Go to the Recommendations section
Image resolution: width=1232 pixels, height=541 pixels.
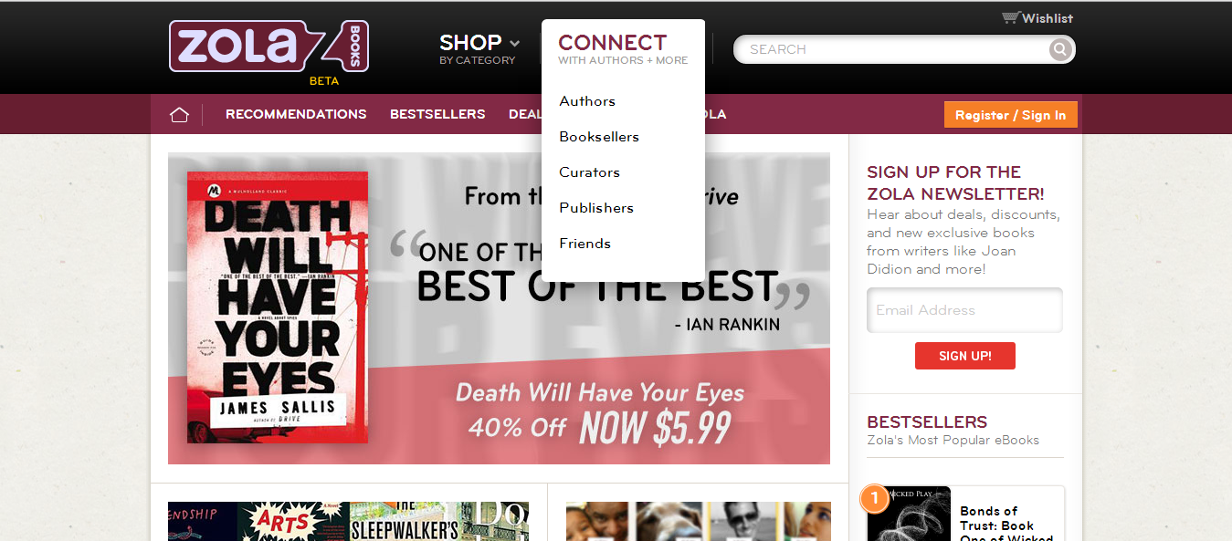(296, 114)
